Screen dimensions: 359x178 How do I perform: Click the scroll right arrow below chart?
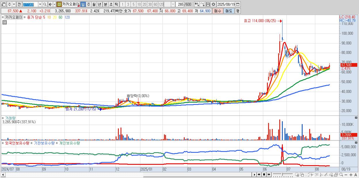pyautogui.click(x=254, y=175)
